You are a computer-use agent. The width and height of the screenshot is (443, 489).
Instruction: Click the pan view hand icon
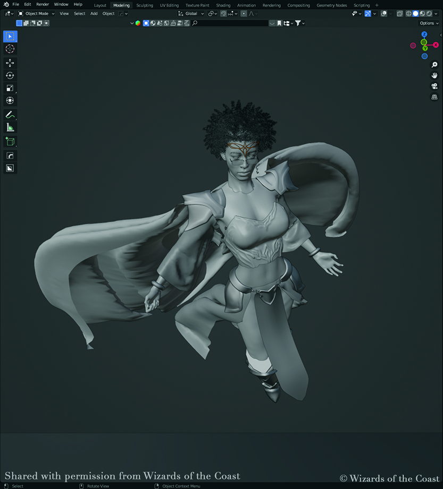pos(434,75)
